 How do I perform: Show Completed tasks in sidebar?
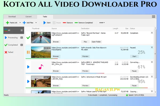(14, 45)
